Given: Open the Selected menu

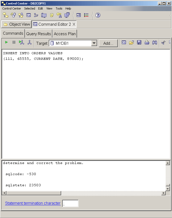Looking at the screenshot, I should (30, 8).
